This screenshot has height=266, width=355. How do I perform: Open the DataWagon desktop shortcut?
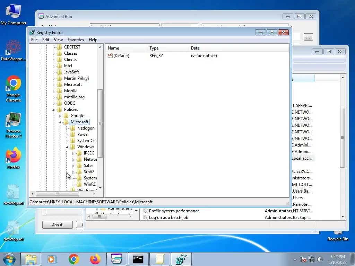(14, 50)
